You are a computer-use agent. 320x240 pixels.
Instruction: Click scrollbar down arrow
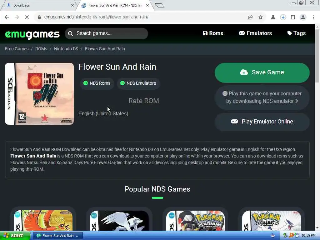pyautogui.click(x=317, y=228)
